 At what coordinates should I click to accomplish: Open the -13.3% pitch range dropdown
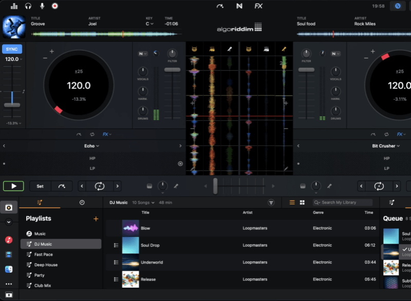(x=14, y=123)
